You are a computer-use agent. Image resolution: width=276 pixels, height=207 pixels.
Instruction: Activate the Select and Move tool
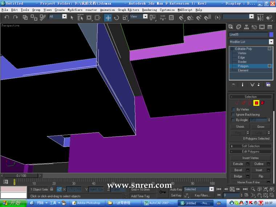point(108,17)
